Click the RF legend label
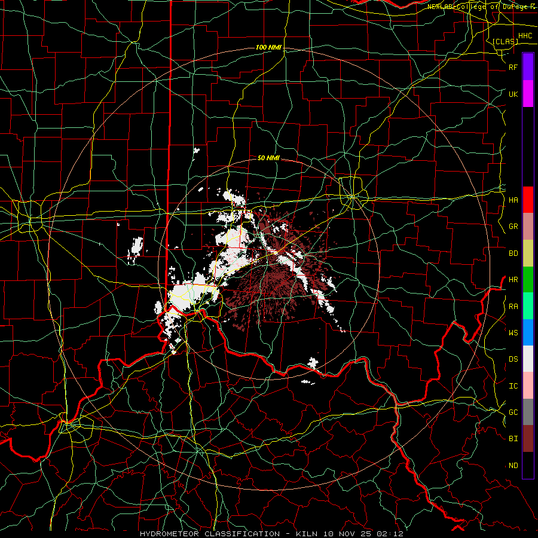This screenshot has width=538, height=538. click(x=513, y=67)
